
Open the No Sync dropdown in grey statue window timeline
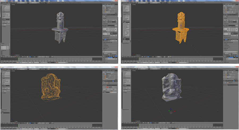(x=51, y=63)
